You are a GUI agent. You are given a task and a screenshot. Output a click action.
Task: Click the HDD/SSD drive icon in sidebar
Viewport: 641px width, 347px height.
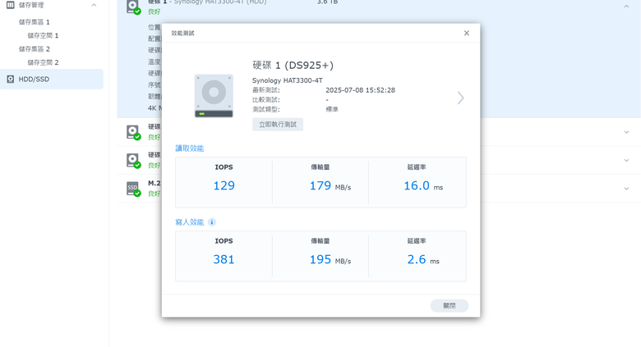point(11,80)
